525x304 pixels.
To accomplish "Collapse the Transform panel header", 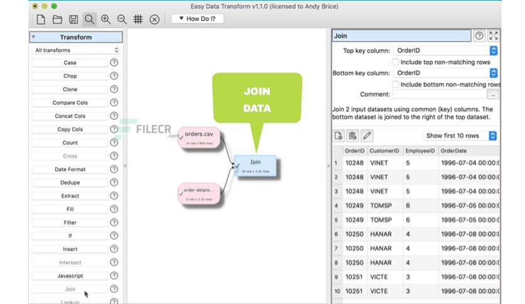I will tap(76, 37).
